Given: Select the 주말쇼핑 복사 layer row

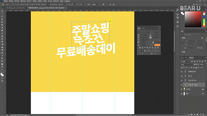Looking at the screenshot, I should click(x=193, y=80).
